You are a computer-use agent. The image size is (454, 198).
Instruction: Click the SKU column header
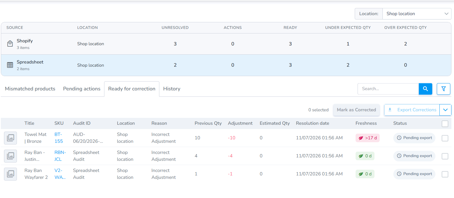point(59,123)
